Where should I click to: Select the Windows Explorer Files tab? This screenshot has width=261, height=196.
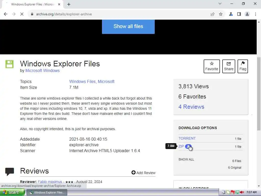point(32,4)
